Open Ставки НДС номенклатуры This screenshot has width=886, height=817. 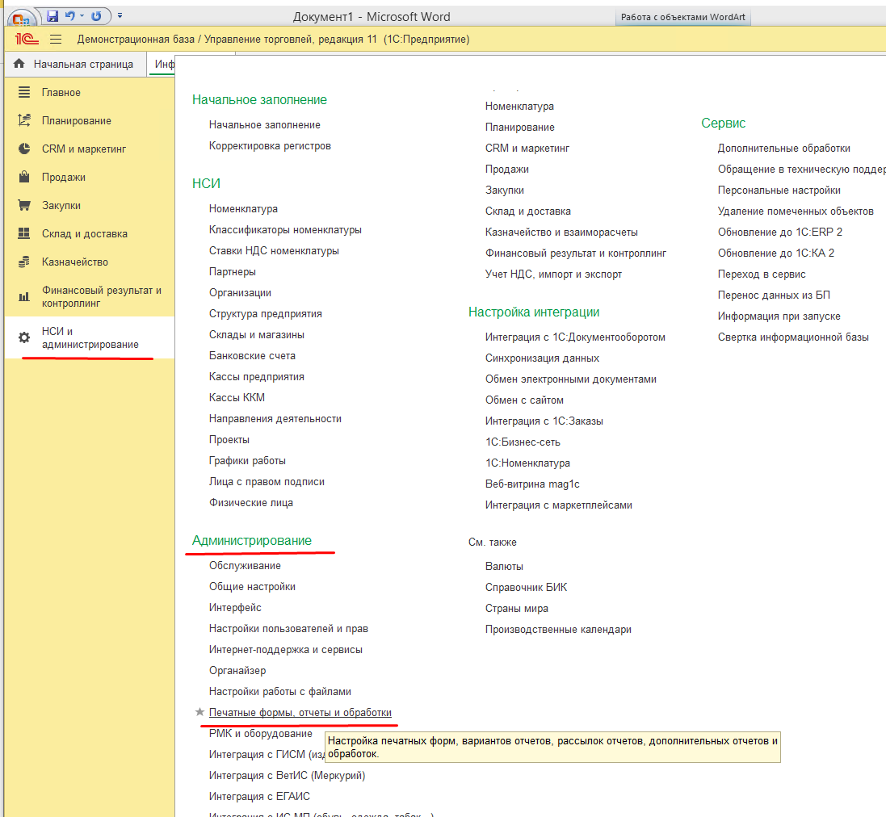coord(274,251)
